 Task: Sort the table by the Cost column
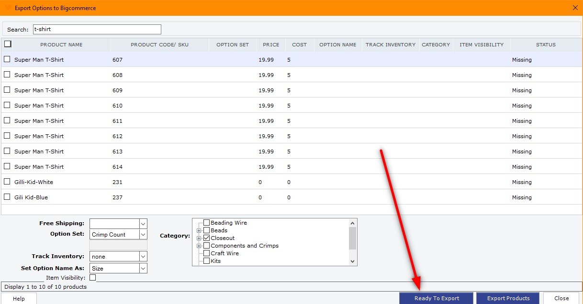point(300,44)
